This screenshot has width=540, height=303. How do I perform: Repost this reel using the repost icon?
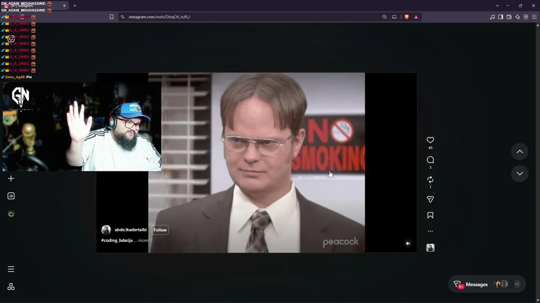click(x=430, y=180)
